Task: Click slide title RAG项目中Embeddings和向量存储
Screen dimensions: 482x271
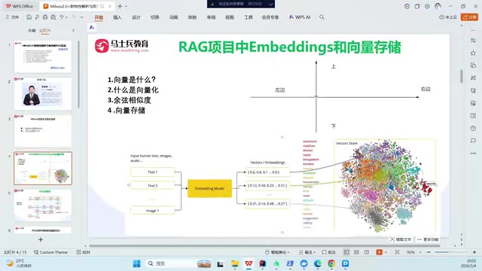Action: pos(289,47)
